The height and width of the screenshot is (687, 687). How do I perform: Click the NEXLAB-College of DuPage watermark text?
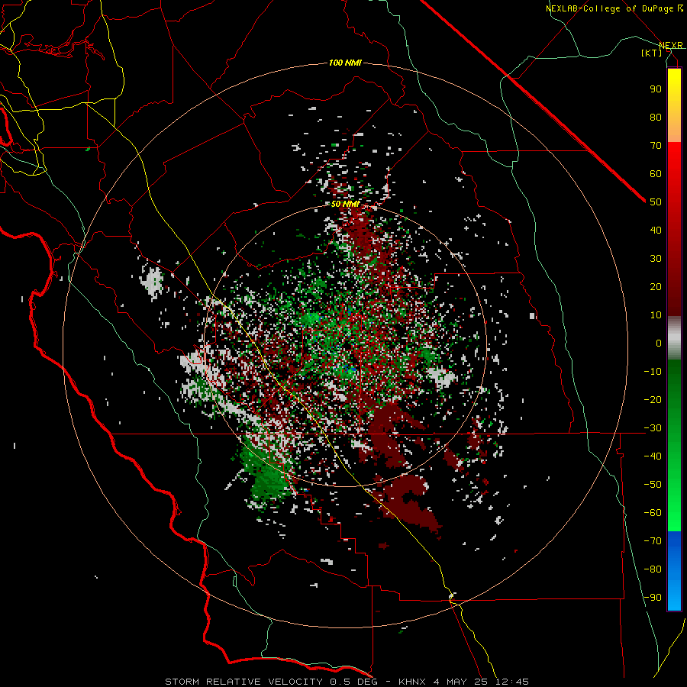click(614, 8)
